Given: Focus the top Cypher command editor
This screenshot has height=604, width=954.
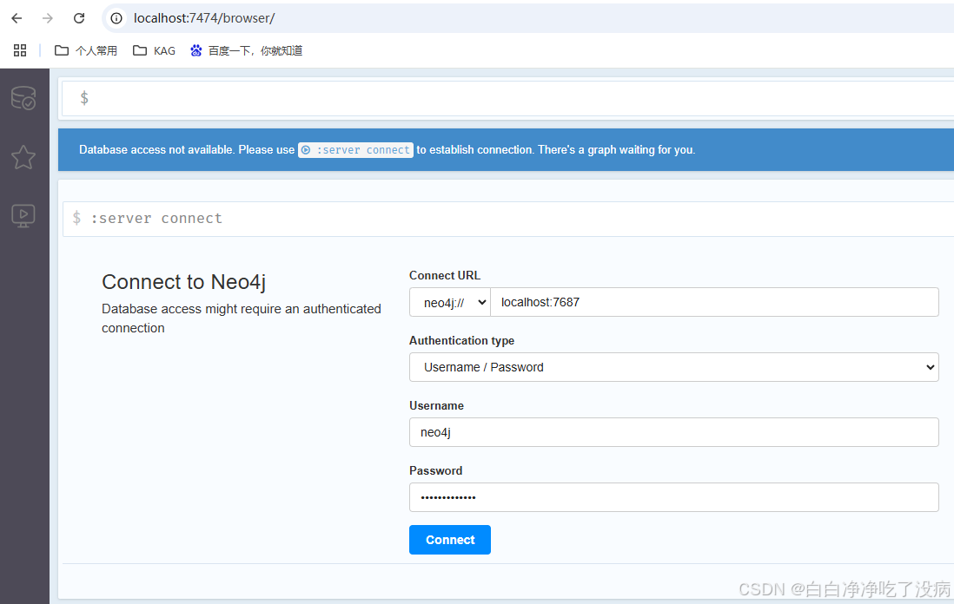Looking at the screenshot, I should point(508,98).
